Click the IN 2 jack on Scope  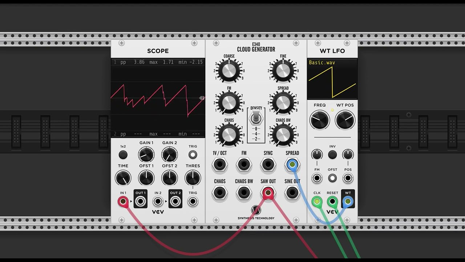coord(158,201)
